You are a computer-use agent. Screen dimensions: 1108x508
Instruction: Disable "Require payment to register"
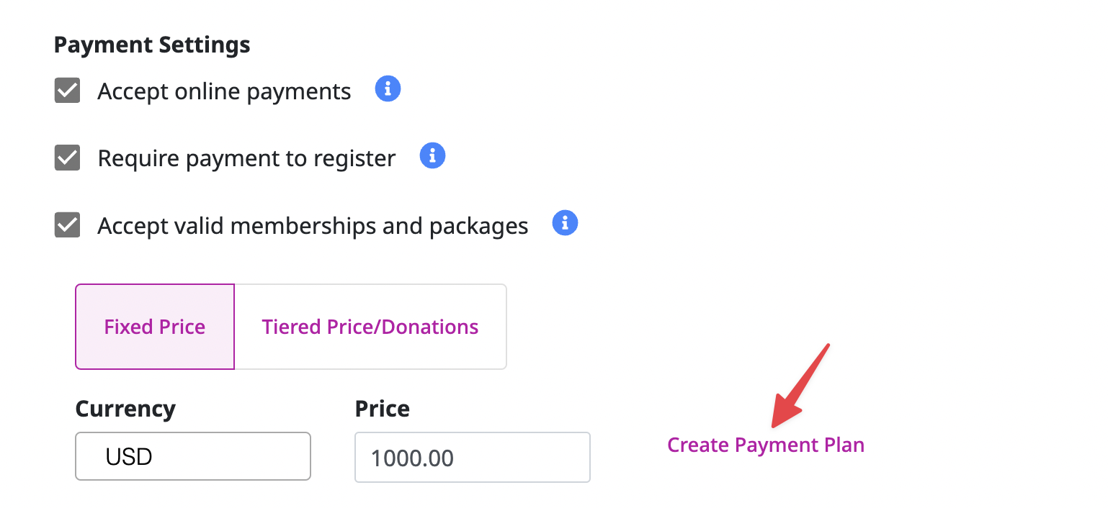point(66,158)
